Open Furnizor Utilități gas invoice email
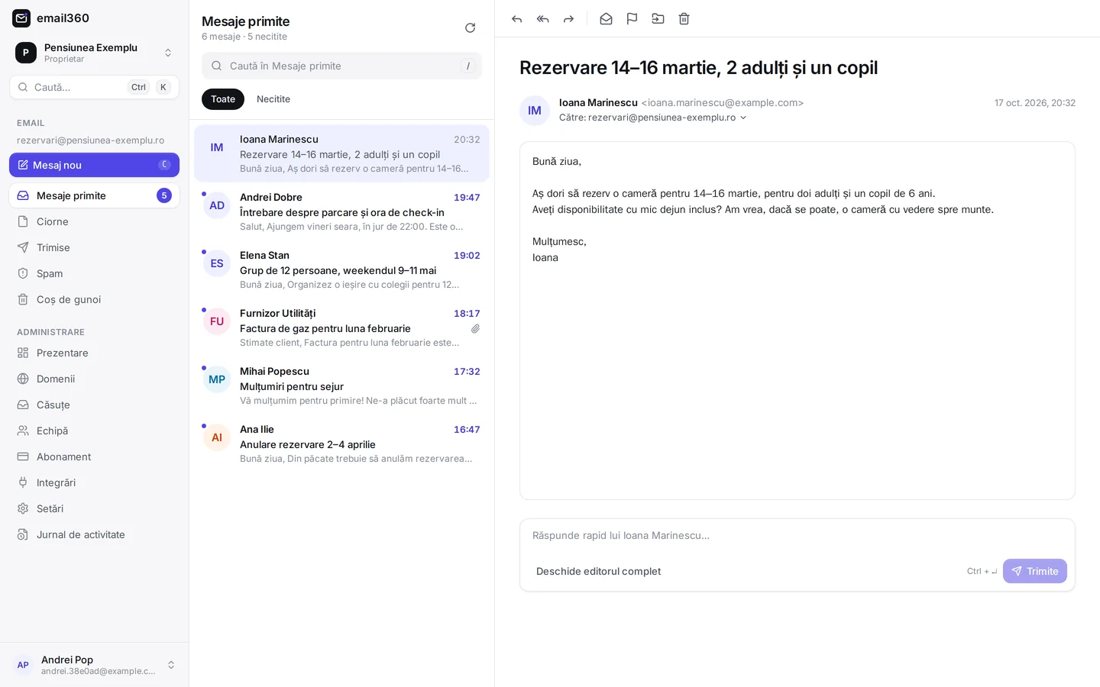The width and height of the screenshot is (1100, 687). (341, 327)
